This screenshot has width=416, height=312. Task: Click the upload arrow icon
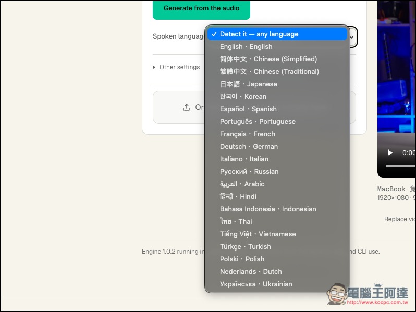click(x=187, y=107)
